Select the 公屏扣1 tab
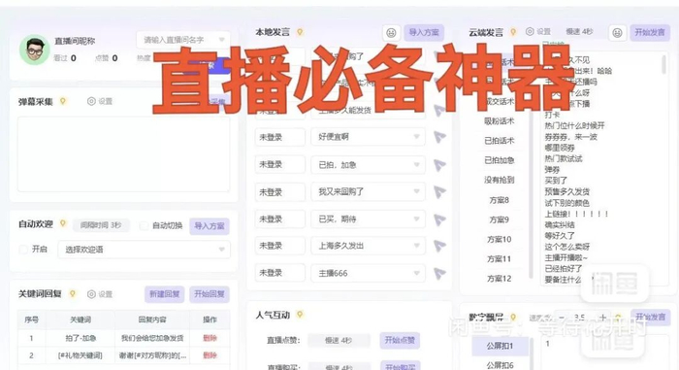Screen dimensions: 679x370 coord(500,346)
